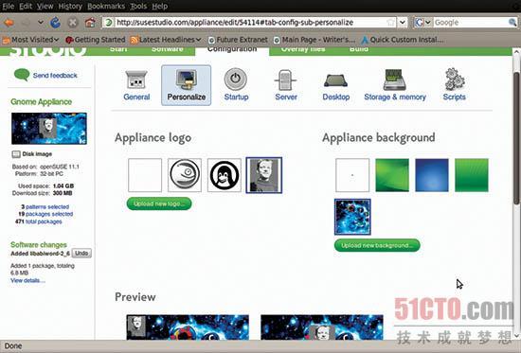
Task: Open Future Extranet bookmark
Action: [x=238, y=40]
